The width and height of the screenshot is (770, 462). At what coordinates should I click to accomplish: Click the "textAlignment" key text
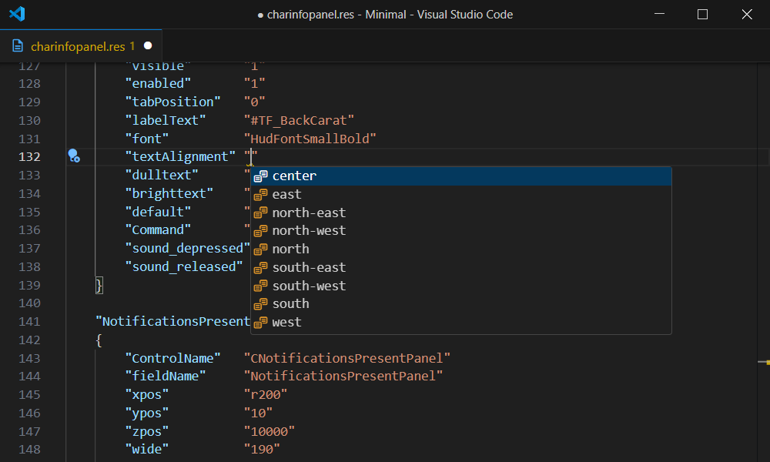tap(180, 156)
